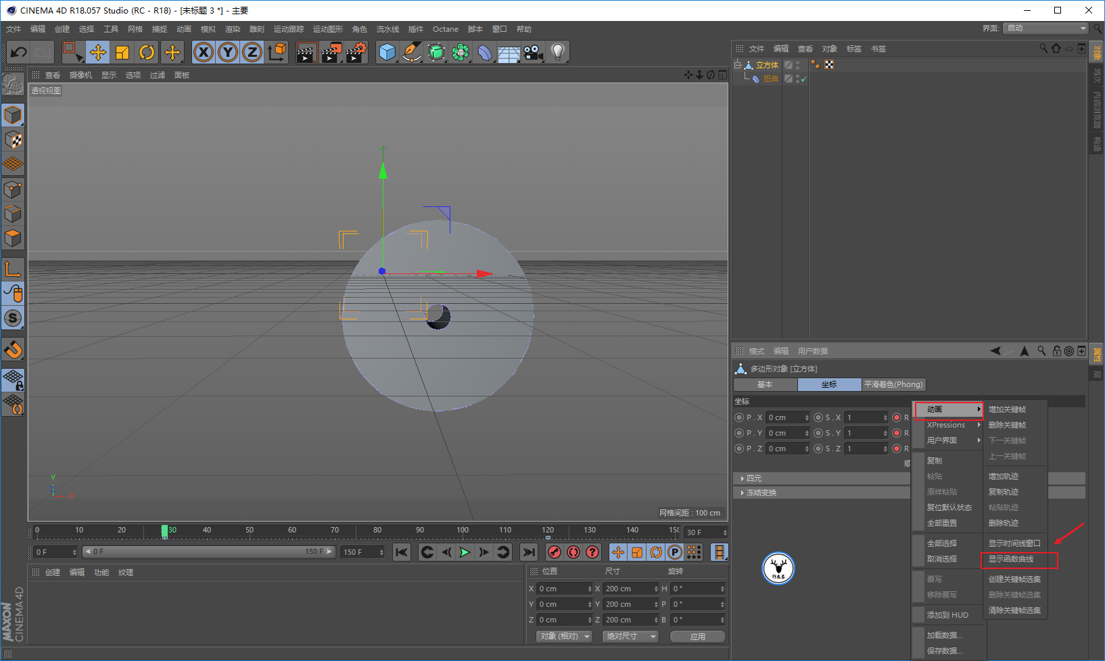The height and width of the screenshot is (661, 1105).
Task: Add a floor environment object
Action: (509, 52)
